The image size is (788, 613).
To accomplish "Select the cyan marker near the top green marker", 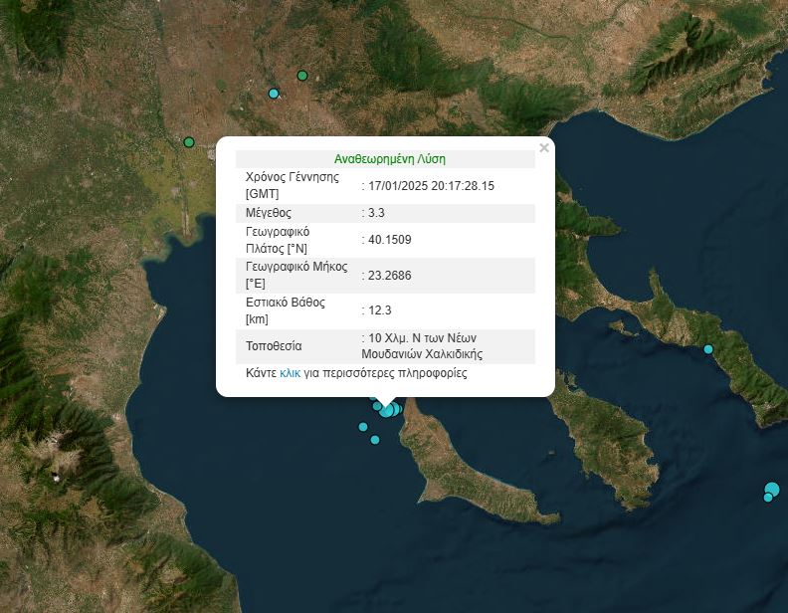I will 274,94.
